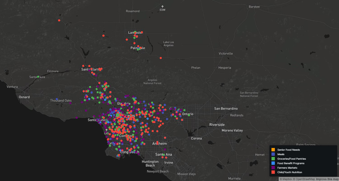Select the green marker east of Ontario
Screen dimensions: 339x181
pos(189,115)
